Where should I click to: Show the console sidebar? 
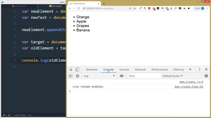point(71,76)
